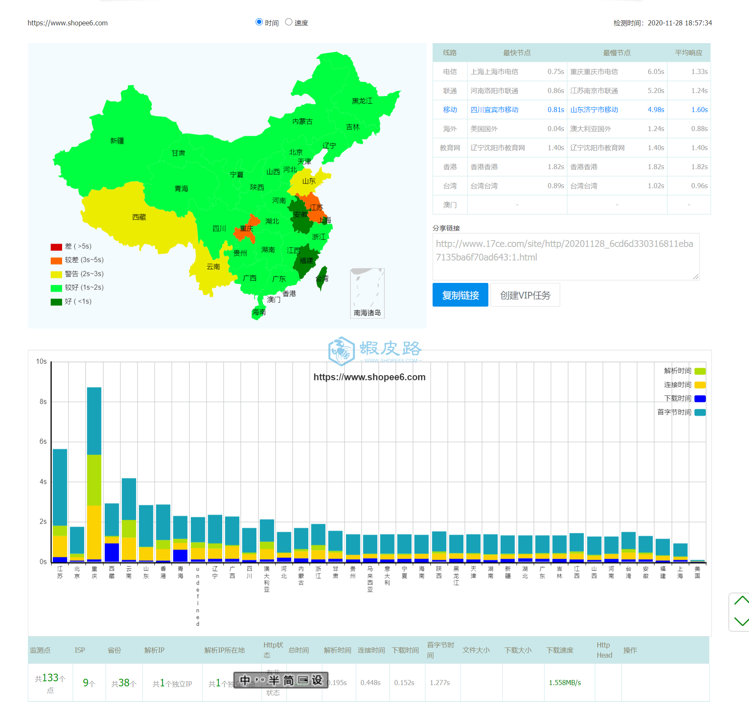Select the 电信 line row
749x702 pixels.
(x=572, y=71)
